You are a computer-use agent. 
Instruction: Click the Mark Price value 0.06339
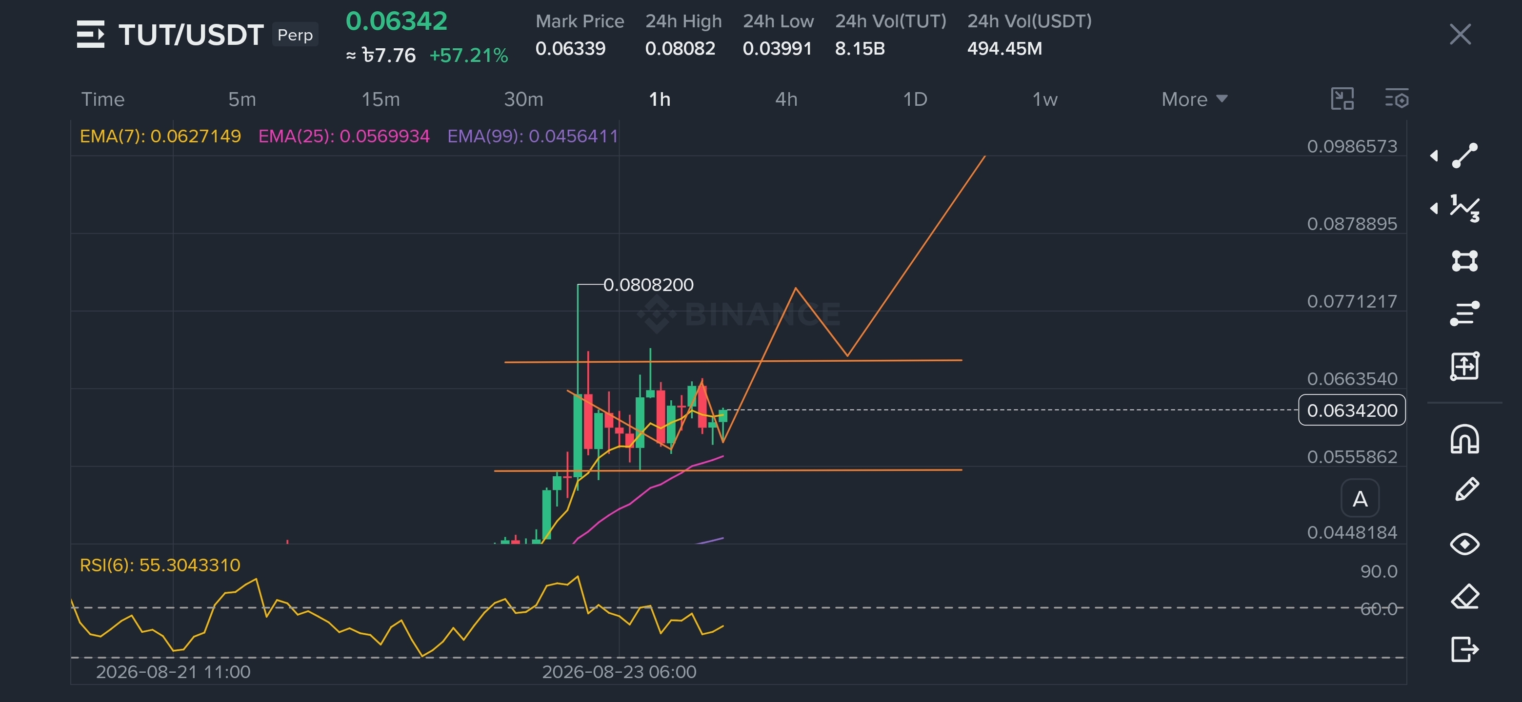[570, 48]
